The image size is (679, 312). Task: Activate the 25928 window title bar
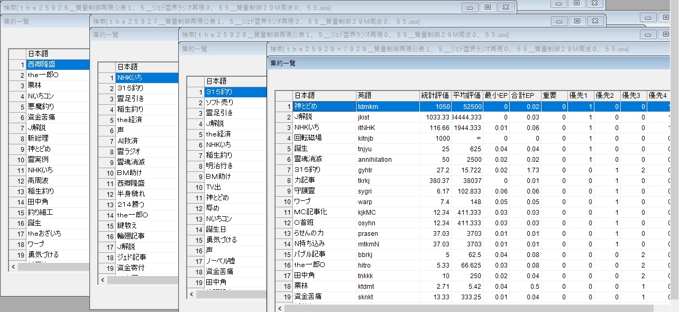(x=370, y=34)
